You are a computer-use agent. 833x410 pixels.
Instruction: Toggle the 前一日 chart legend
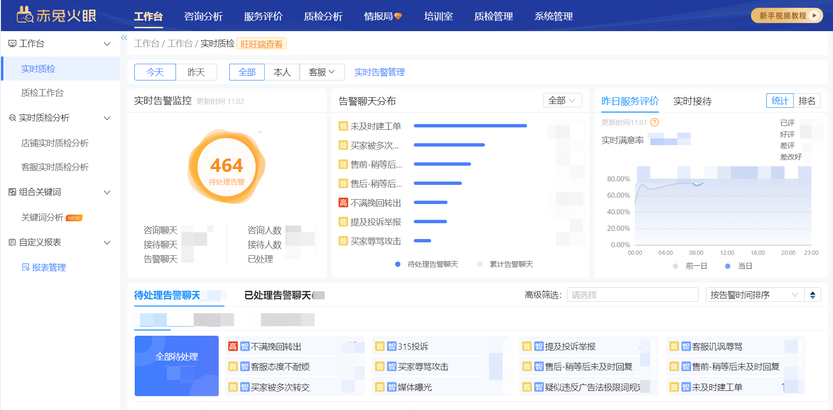691,266
